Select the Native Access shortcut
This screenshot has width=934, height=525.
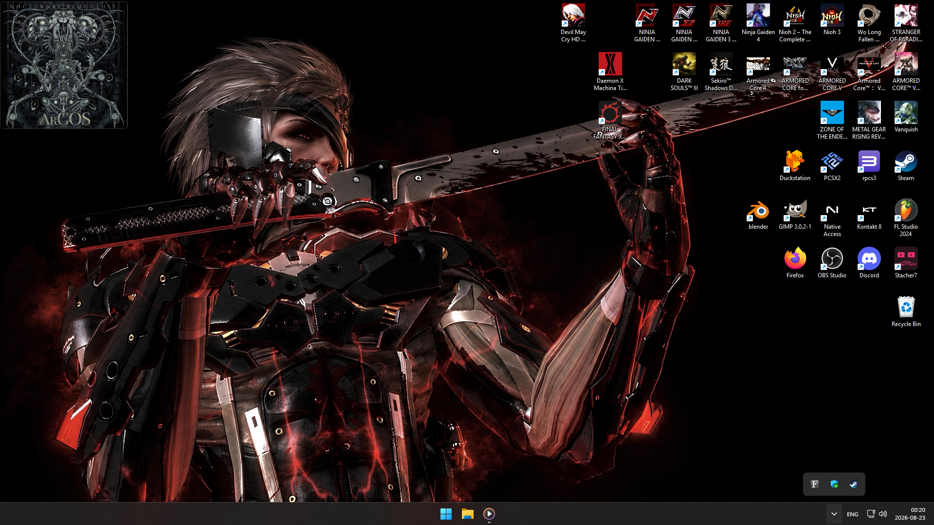click(832, 217)
